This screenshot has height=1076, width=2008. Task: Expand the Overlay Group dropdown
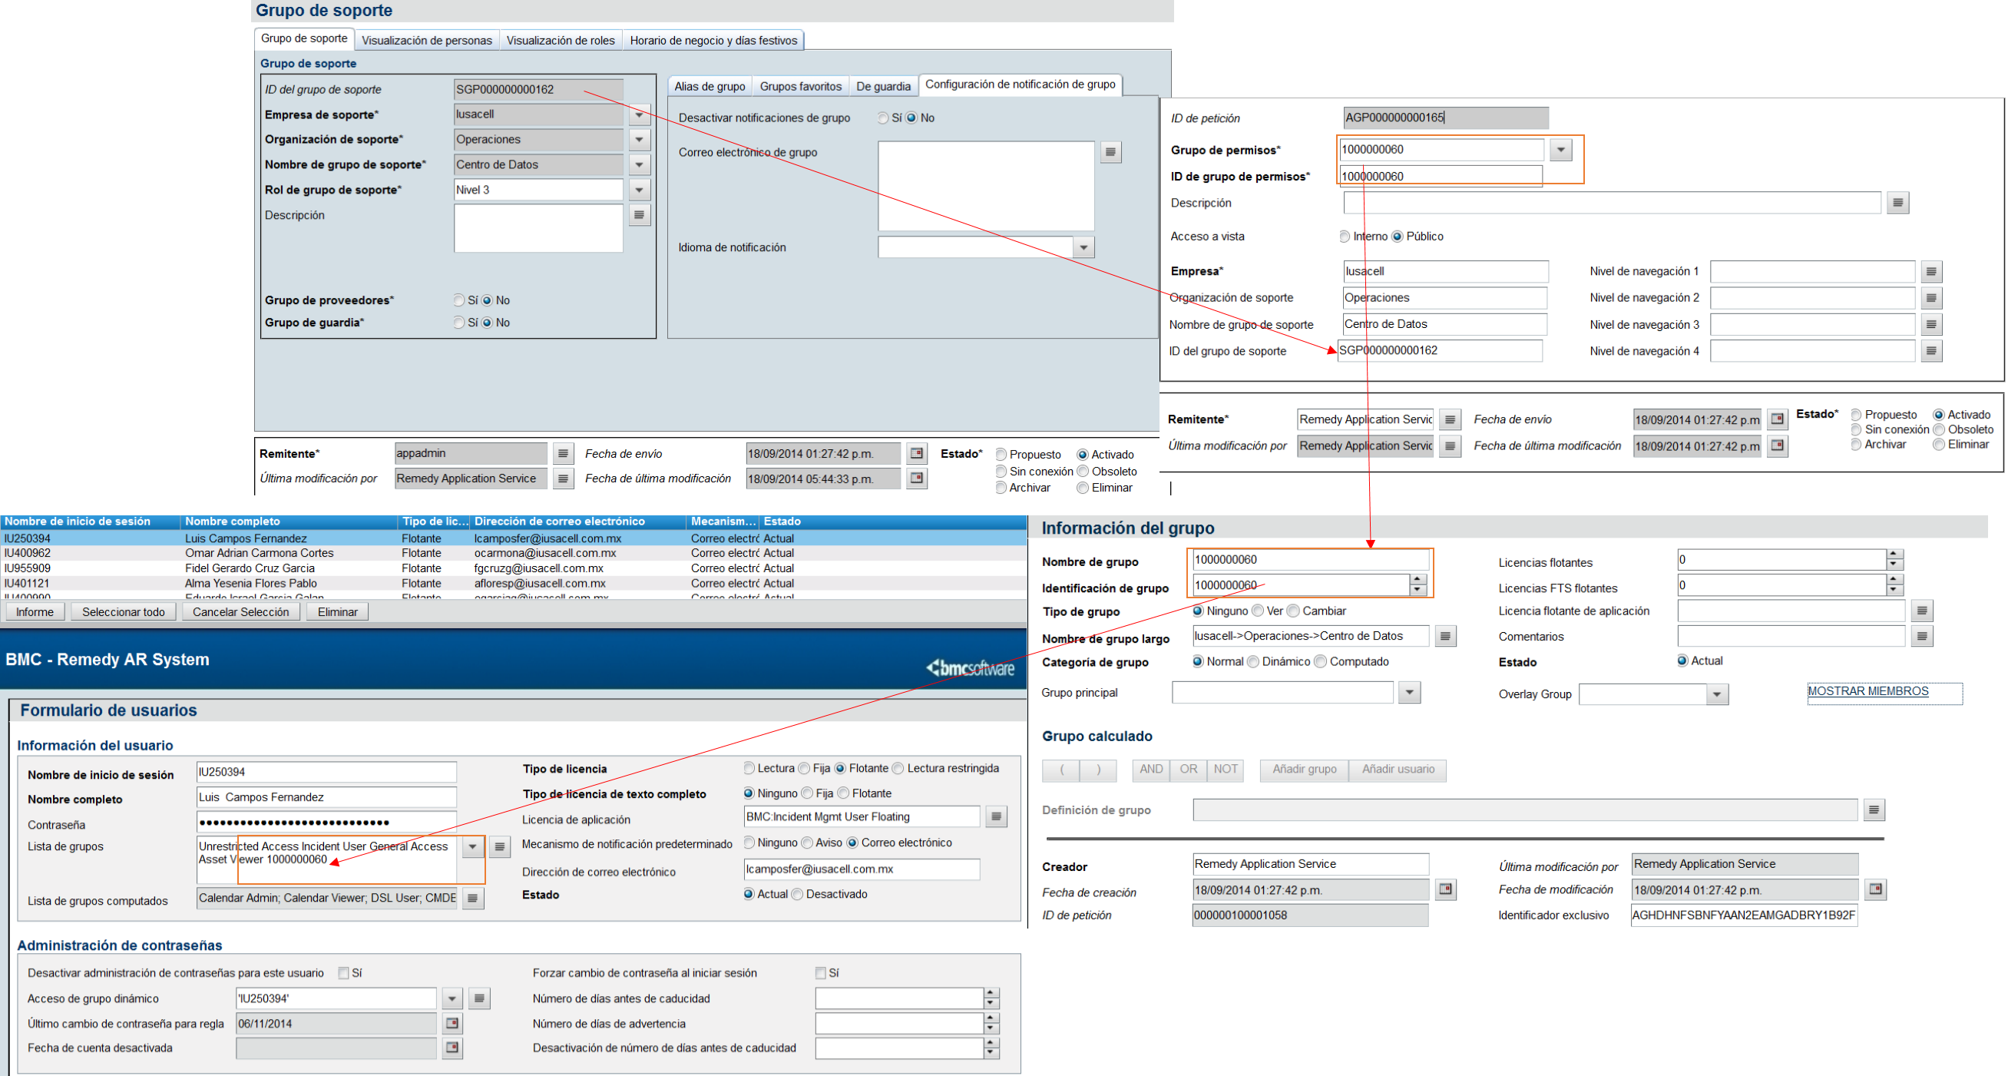pos(1716,694)
